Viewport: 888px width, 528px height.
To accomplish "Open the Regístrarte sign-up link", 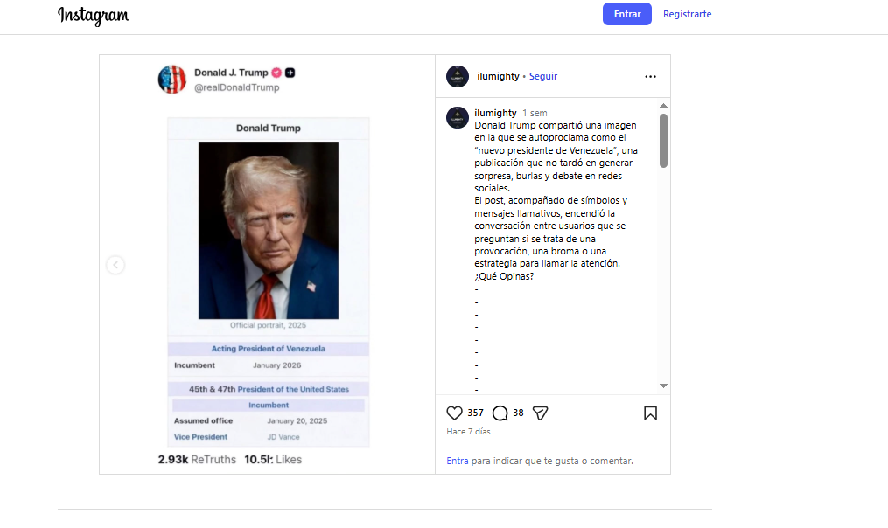I will (687, 14).
